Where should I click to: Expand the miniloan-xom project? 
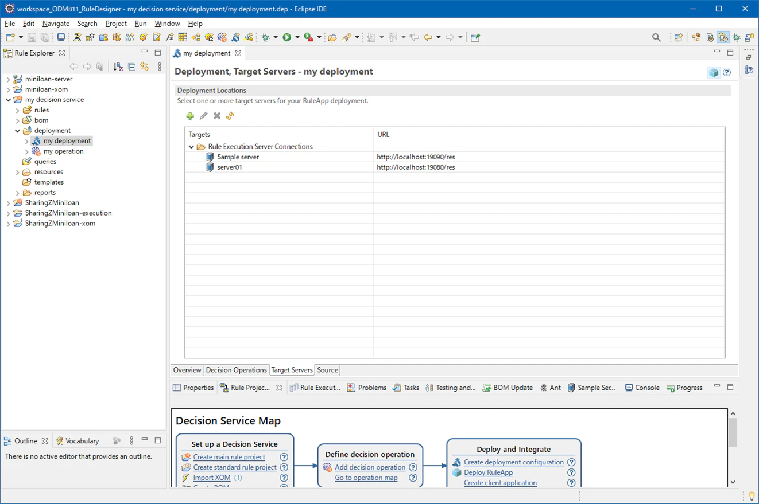(x=8, y=89)
